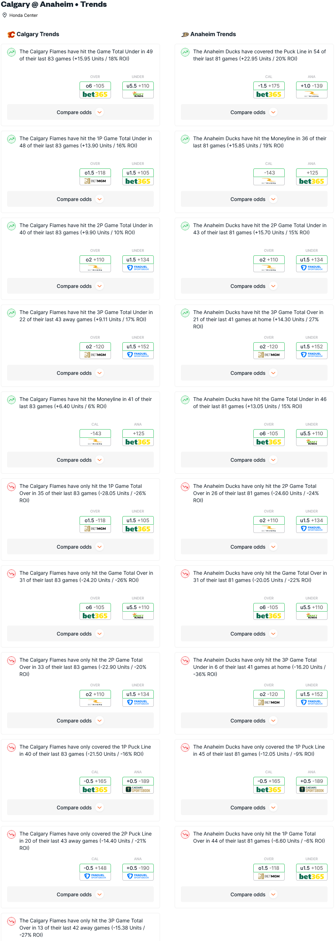
Task: Expand Compare odds for Ducks Puck Line trend
Action: pos(254,113)
